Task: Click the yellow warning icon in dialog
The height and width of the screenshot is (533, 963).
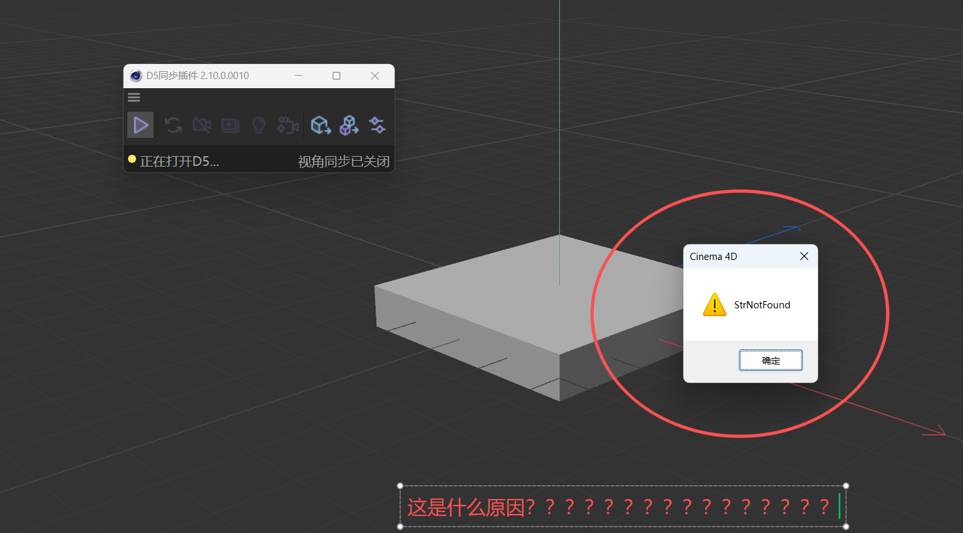Action: (x=714, y=305)
